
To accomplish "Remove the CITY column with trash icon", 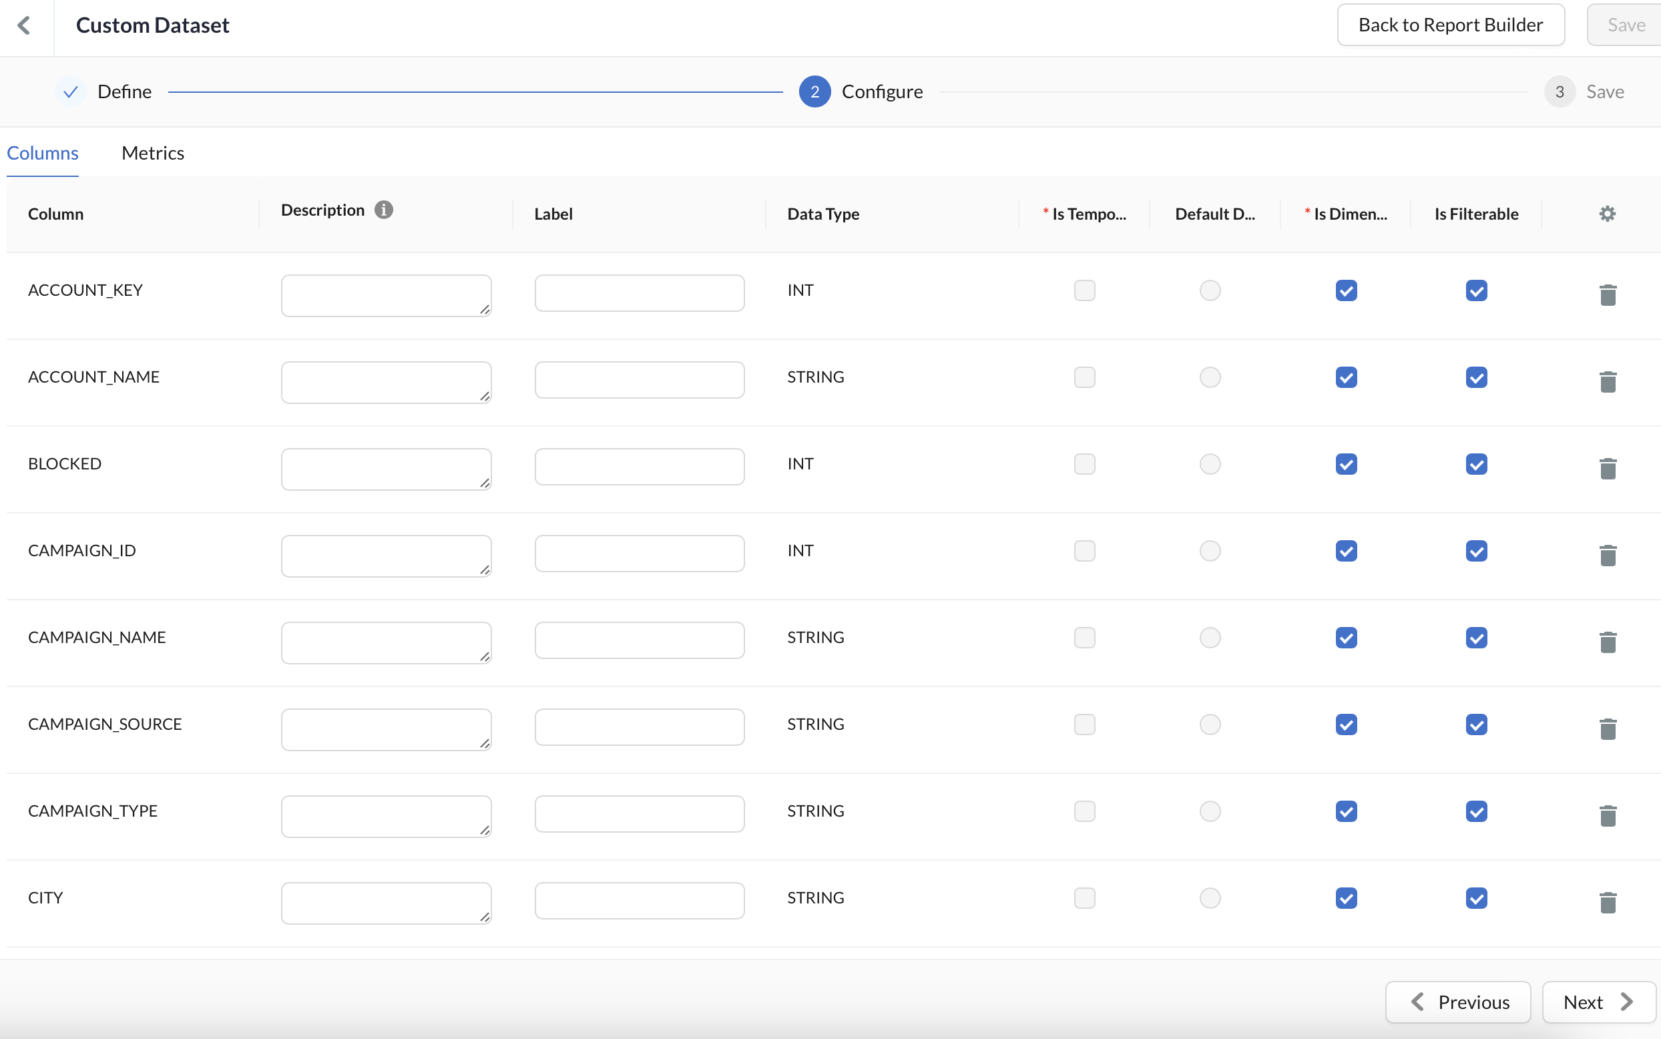I will click(x=1608, y=902).
